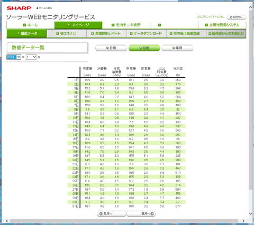Click the scroll-up arrow on vertical scrollbar
The height and width of the screenshot is (225, 254).
pyautogui.click(x=251, y=7)
